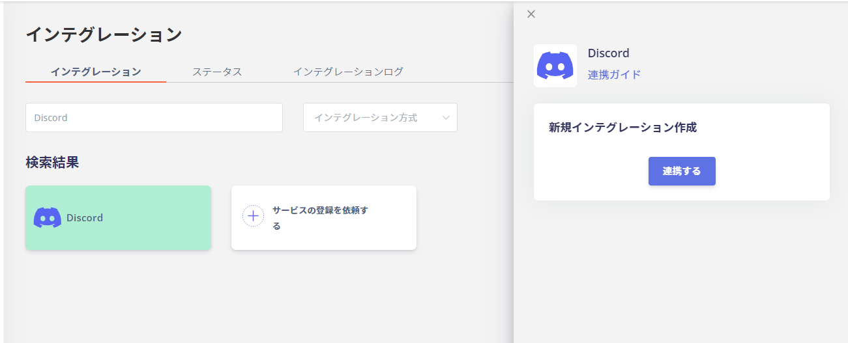Click the インテグレーション page title
The width and height of the screenshot is (848, 343).
pyautogui.click(x=104, y=34)
